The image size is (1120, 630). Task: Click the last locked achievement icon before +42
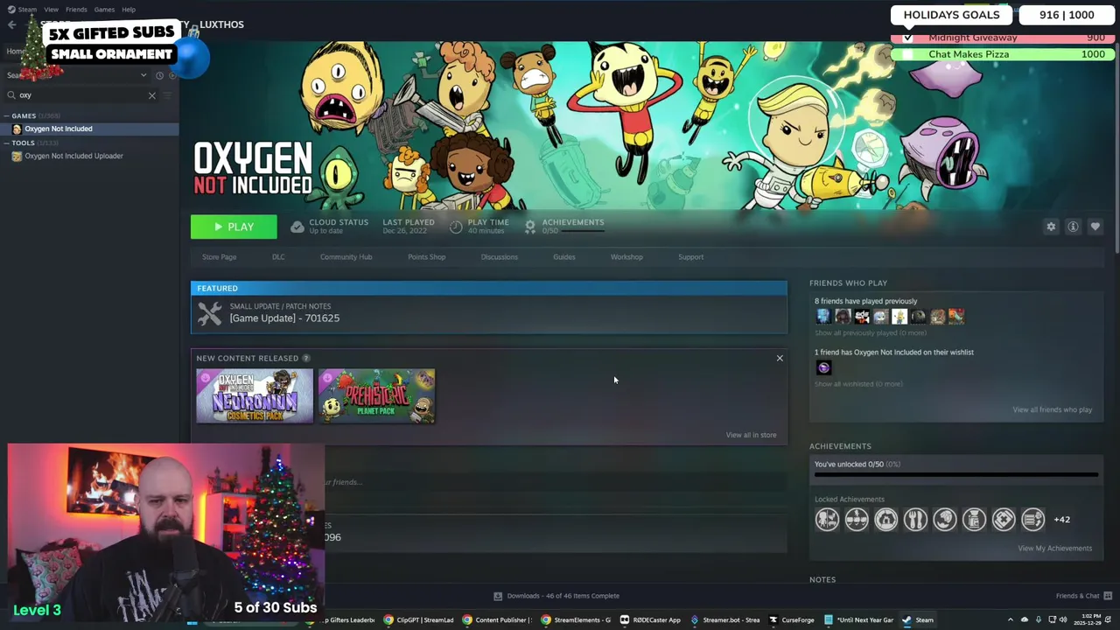1032,520
